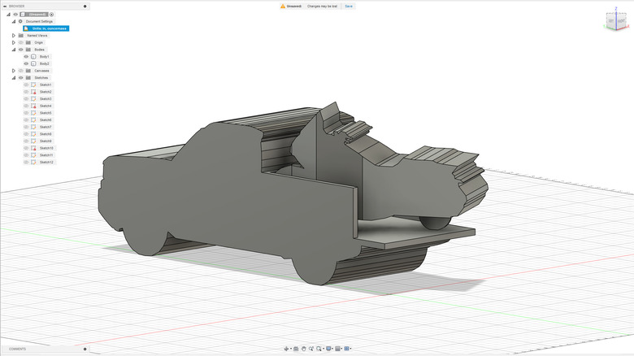Collapse the Bodies folder
The height and width of the screenshot is (356, 634).
13,50
